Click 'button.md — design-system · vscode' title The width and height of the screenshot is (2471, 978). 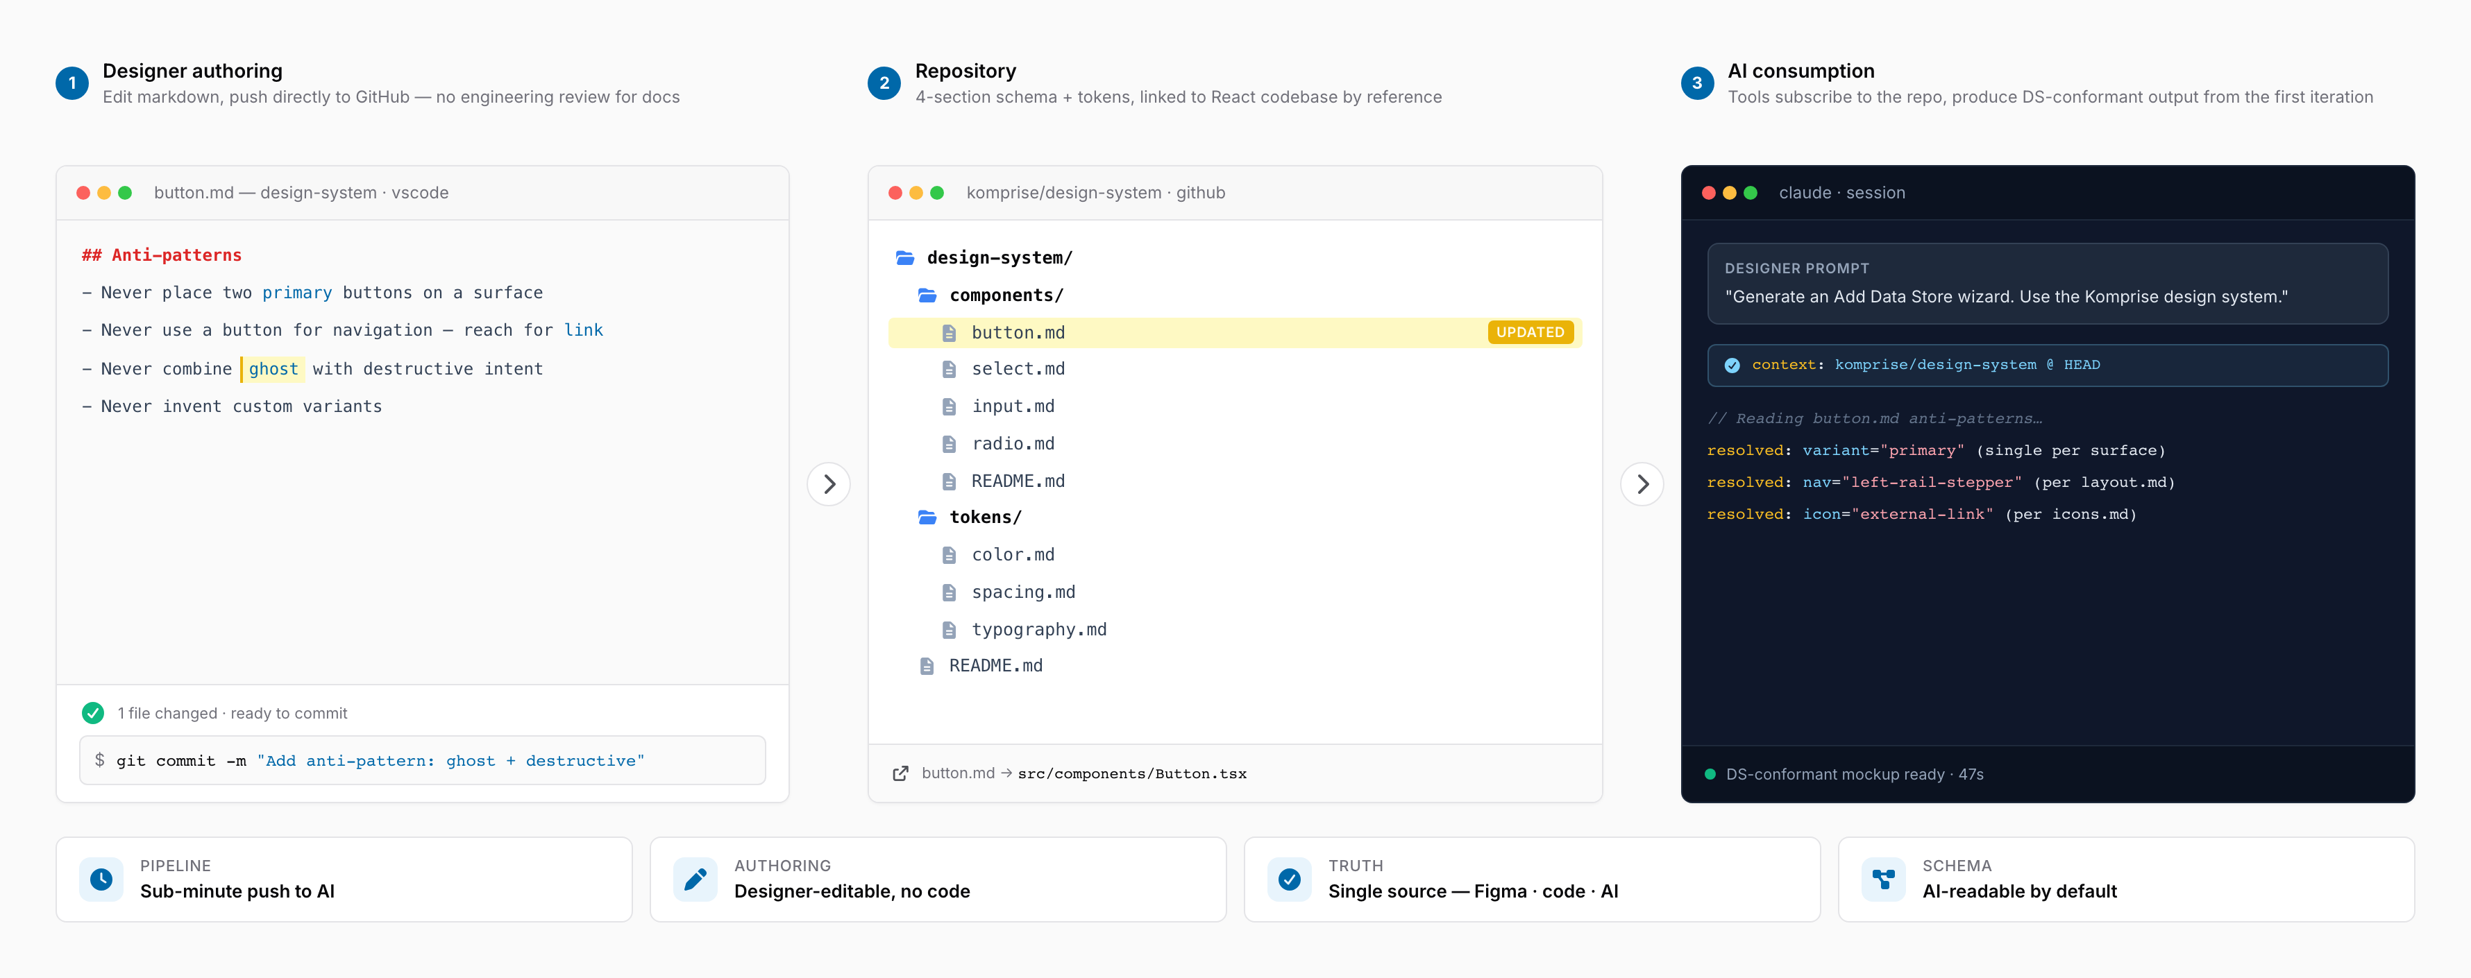(x=301, y=193)
